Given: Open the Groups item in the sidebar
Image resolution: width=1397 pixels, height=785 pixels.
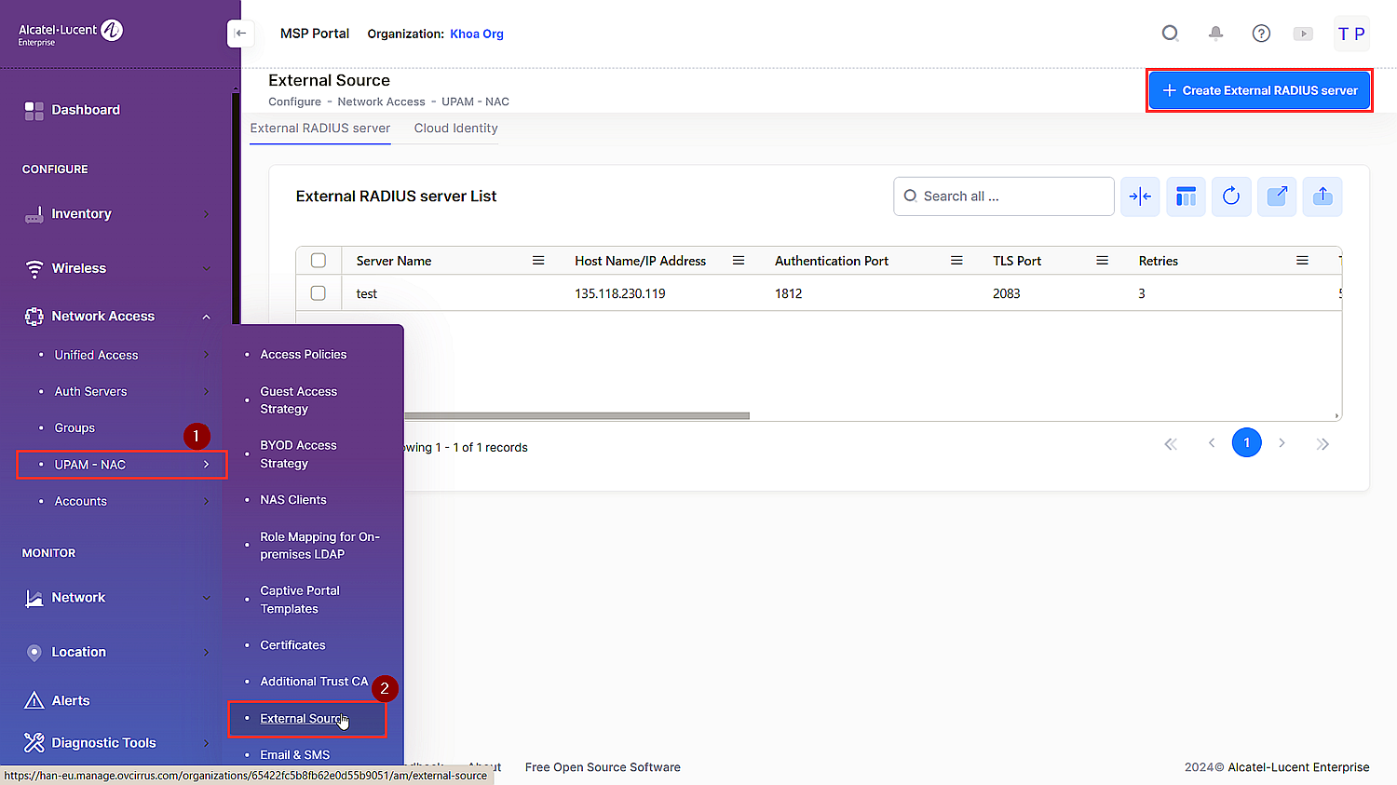Looking at the screenshot, I should (x=75, y=428).
